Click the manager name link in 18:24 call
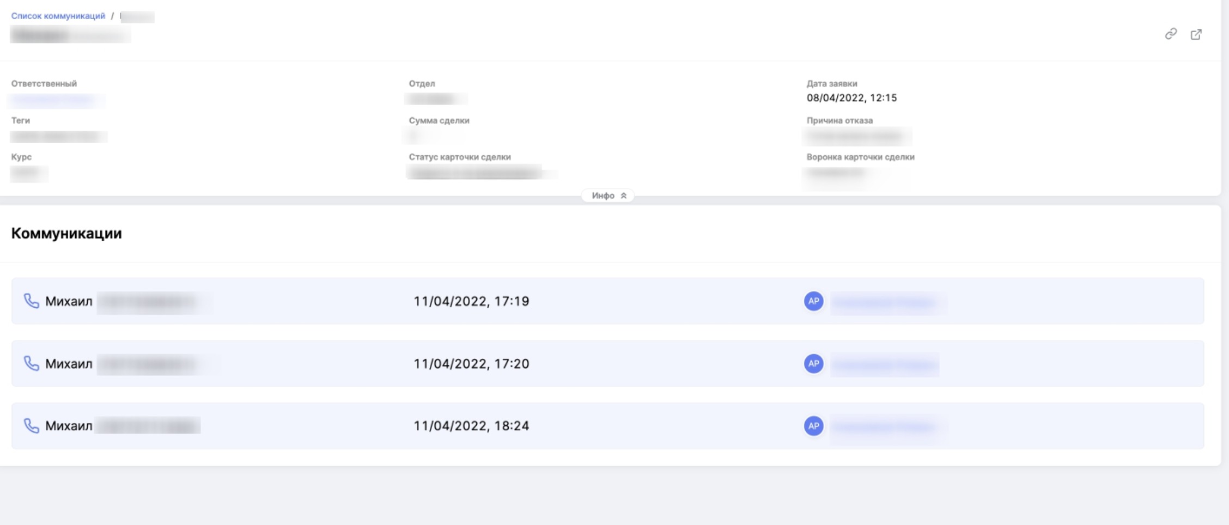Screen dimensions: 1229x525 pyautogui.click(x=885, y=427)
